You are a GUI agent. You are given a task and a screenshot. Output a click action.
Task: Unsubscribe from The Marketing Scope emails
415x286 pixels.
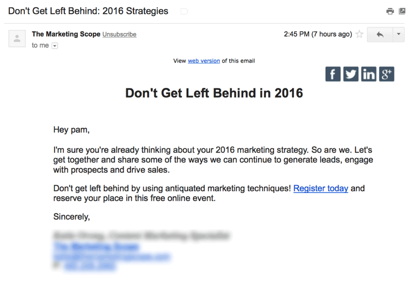pos(119,34)
